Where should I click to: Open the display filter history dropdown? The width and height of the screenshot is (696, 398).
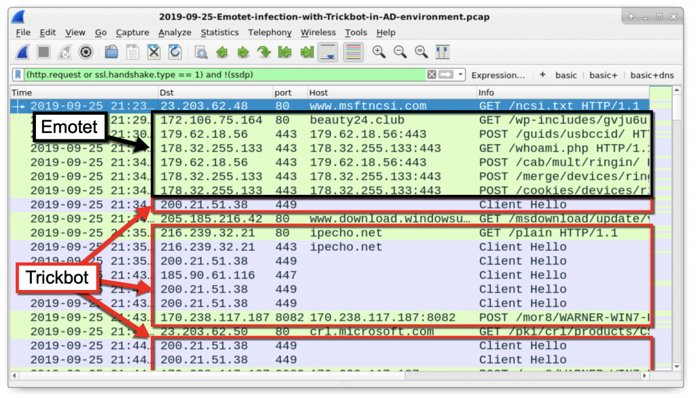(x=460, y=75)
